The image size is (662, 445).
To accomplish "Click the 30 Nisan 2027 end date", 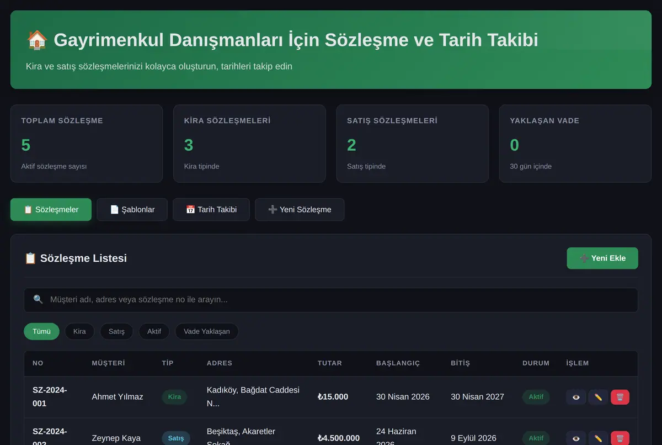I will (x=477, y=397).
